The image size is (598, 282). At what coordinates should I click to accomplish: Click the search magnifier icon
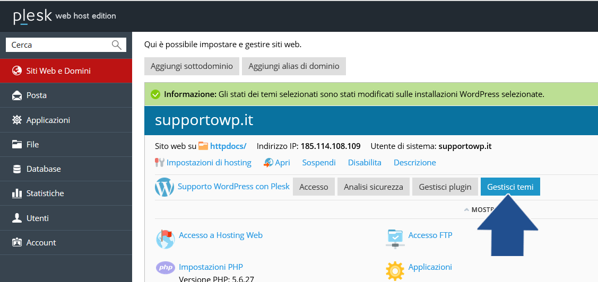pyautogui.click(x=116, y=45)
